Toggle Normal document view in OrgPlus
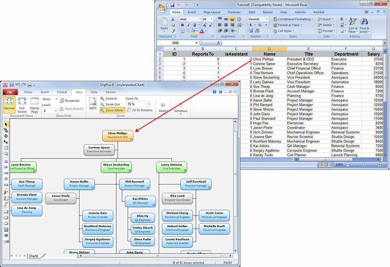The image size is (390, 267). click(x=9, y=105)
